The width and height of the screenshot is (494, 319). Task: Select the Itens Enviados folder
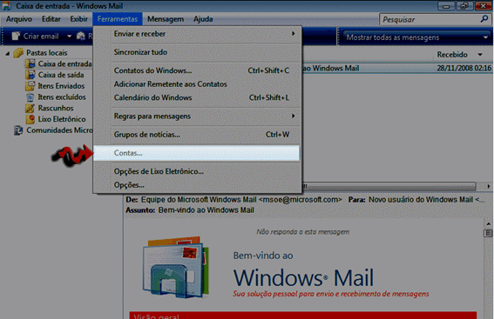[61, 86]
